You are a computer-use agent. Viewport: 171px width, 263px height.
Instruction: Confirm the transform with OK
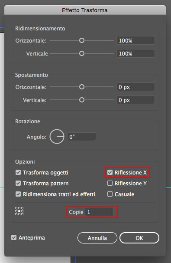(139, 238)
